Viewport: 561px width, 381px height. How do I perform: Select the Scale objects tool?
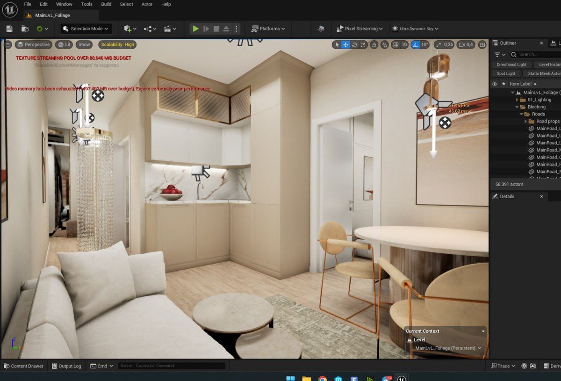(x=363, y=45)
